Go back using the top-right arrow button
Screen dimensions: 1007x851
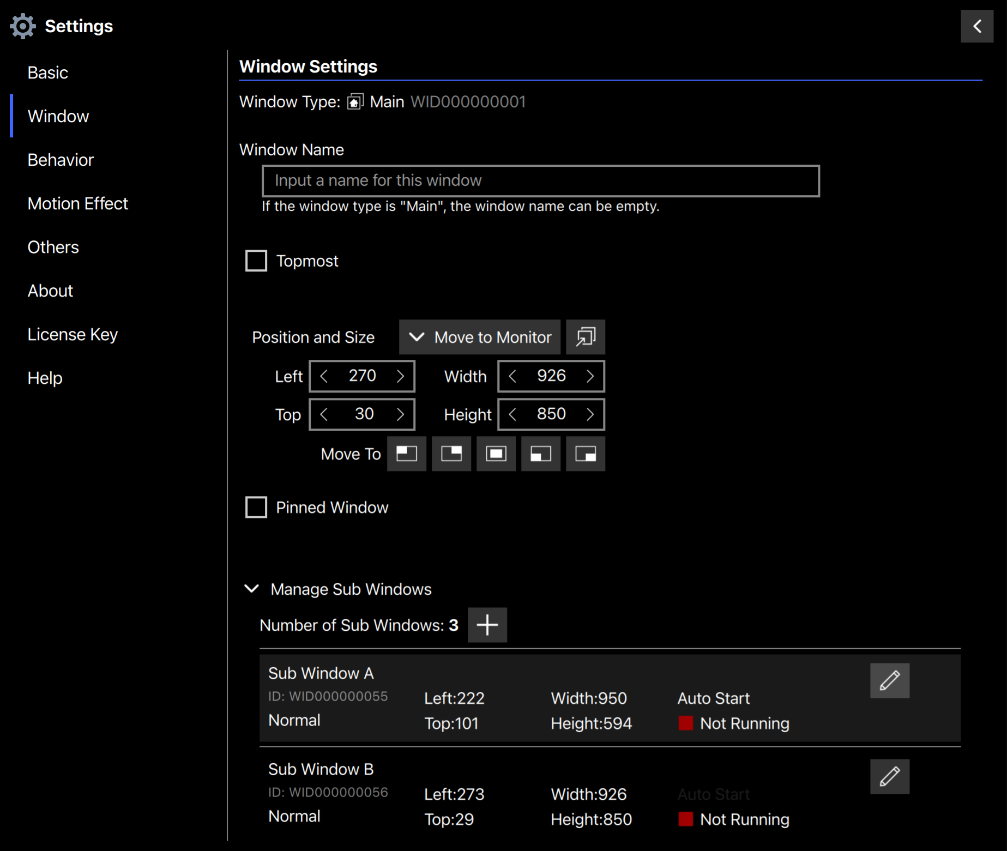[x=976, y=26]
